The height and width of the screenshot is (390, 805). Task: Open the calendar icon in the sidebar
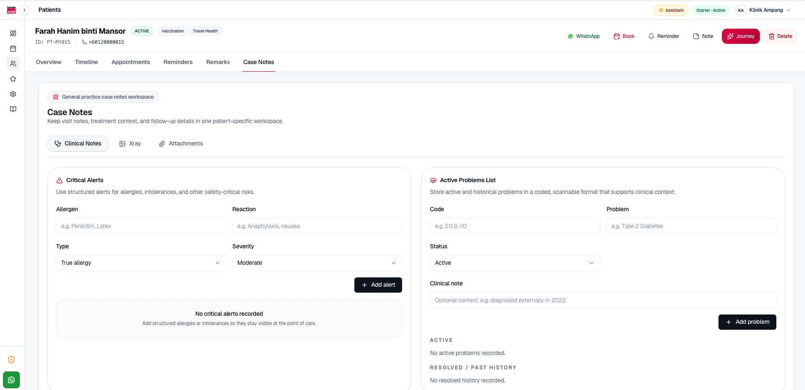click(13, 48)
